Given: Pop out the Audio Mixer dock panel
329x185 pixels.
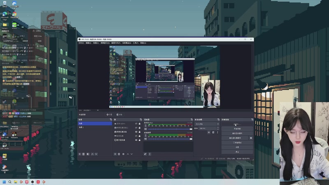Looking at the screenshot, I should 192,120.
